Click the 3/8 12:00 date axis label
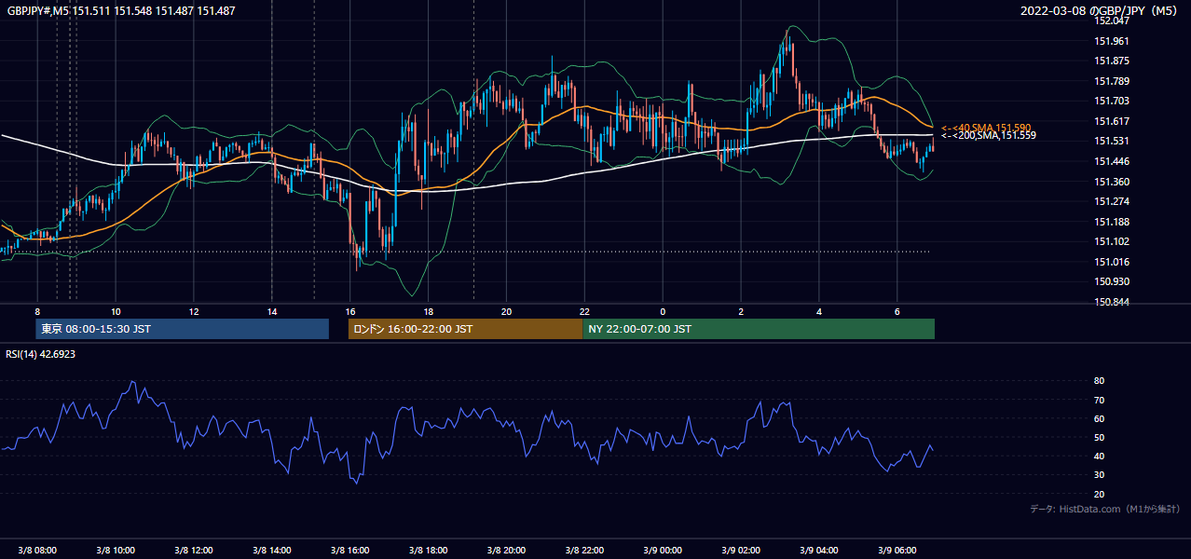This screenshot has width=1191, height=559. 194,551
